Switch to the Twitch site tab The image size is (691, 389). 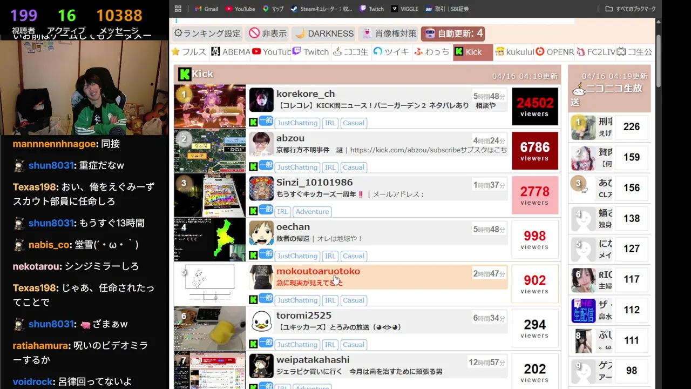311,52
